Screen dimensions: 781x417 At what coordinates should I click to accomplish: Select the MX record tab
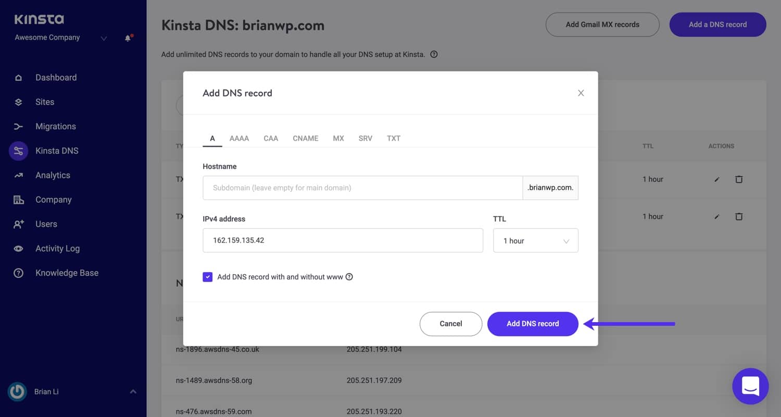(338, 138)
